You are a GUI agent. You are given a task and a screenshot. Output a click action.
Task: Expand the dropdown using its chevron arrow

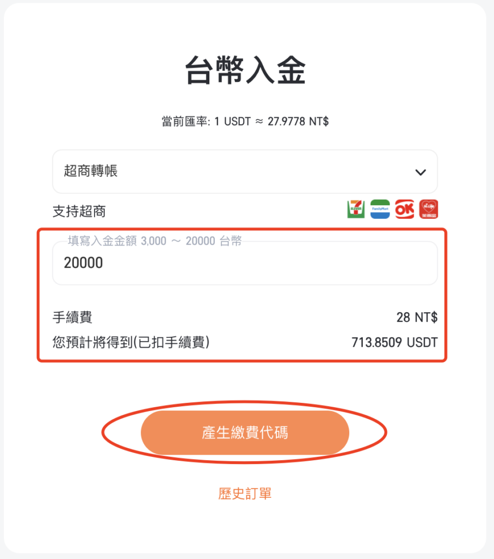tap(420, 173)
